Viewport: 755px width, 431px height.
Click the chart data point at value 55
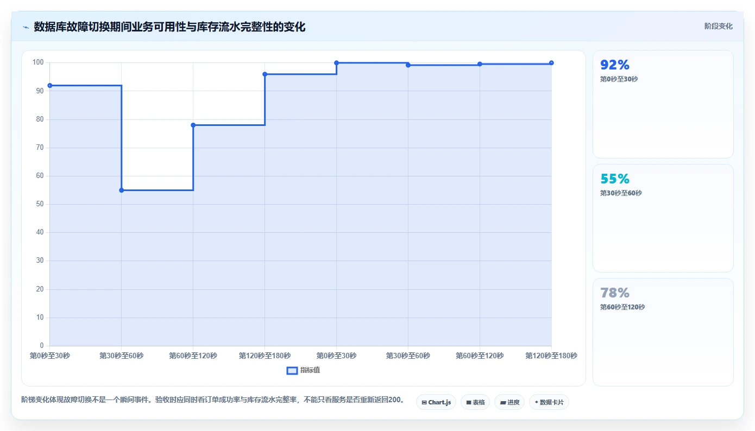coord(122,190)
